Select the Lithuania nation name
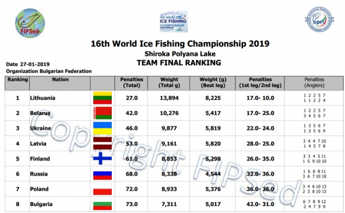 pyautogui.click(x=42, y=98)
